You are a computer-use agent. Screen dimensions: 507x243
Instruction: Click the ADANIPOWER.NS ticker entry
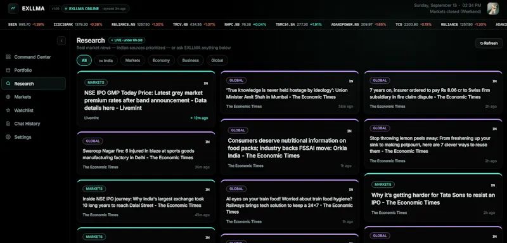coord(359,25)
